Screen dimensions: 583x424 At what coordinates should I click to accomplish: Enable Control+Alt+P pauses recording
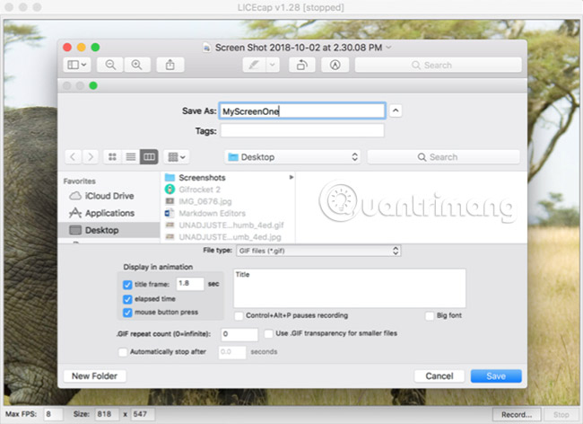pos(239,316)
